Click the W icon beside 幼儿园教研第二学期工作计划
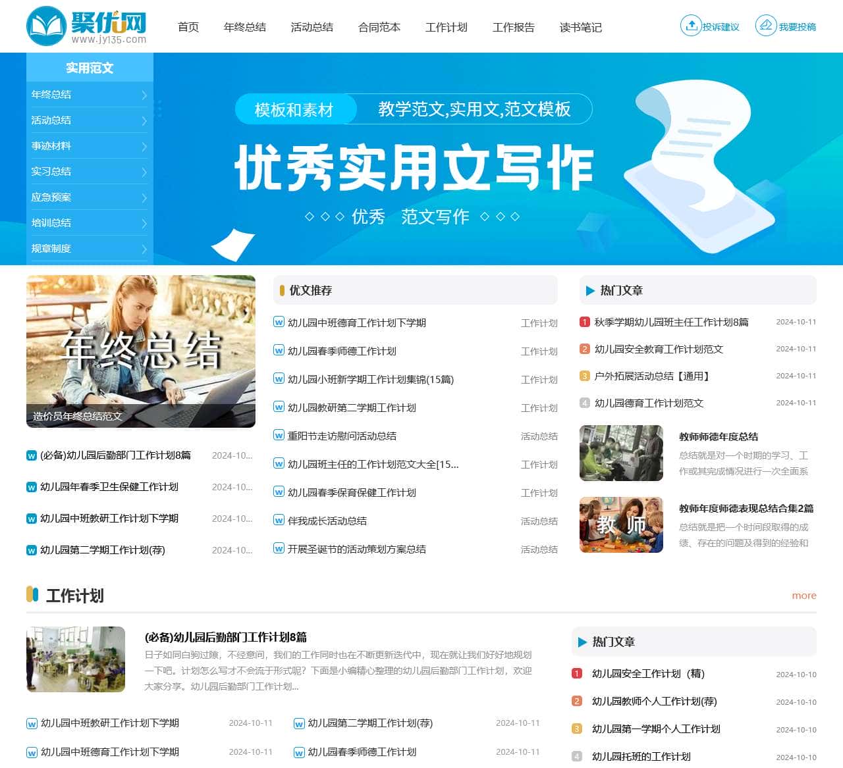Image resolution: width=843 pixels, height=768 pixels. pos(279,407)
